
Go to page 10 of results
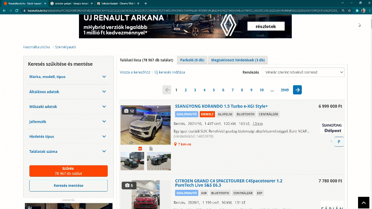point(261,90)
